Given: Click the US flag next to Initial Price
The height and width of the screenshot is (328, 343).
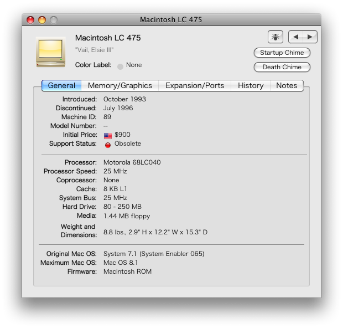Looking at the screenshot, I should [108, 136].
